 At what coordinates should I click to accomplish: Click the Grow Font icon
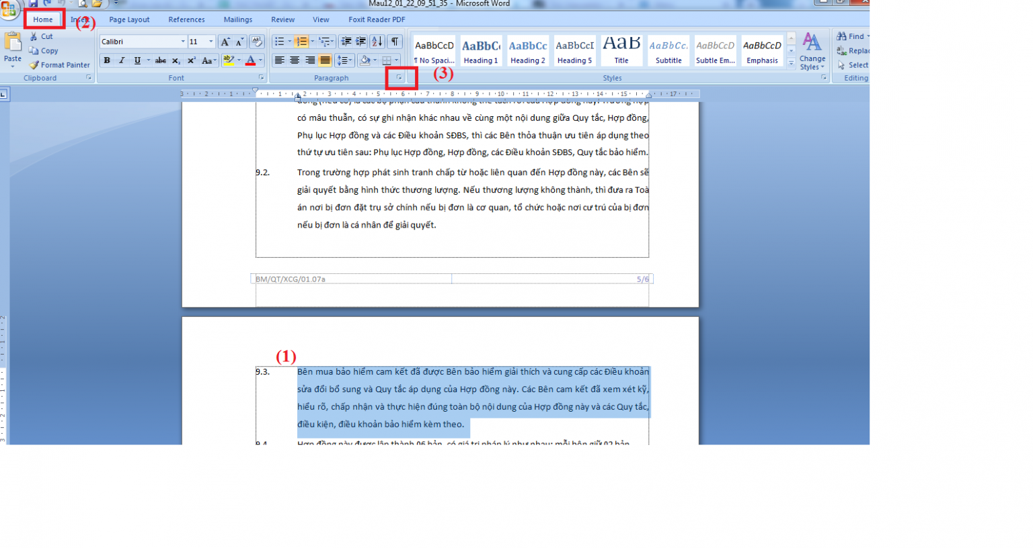pos(225,42)
